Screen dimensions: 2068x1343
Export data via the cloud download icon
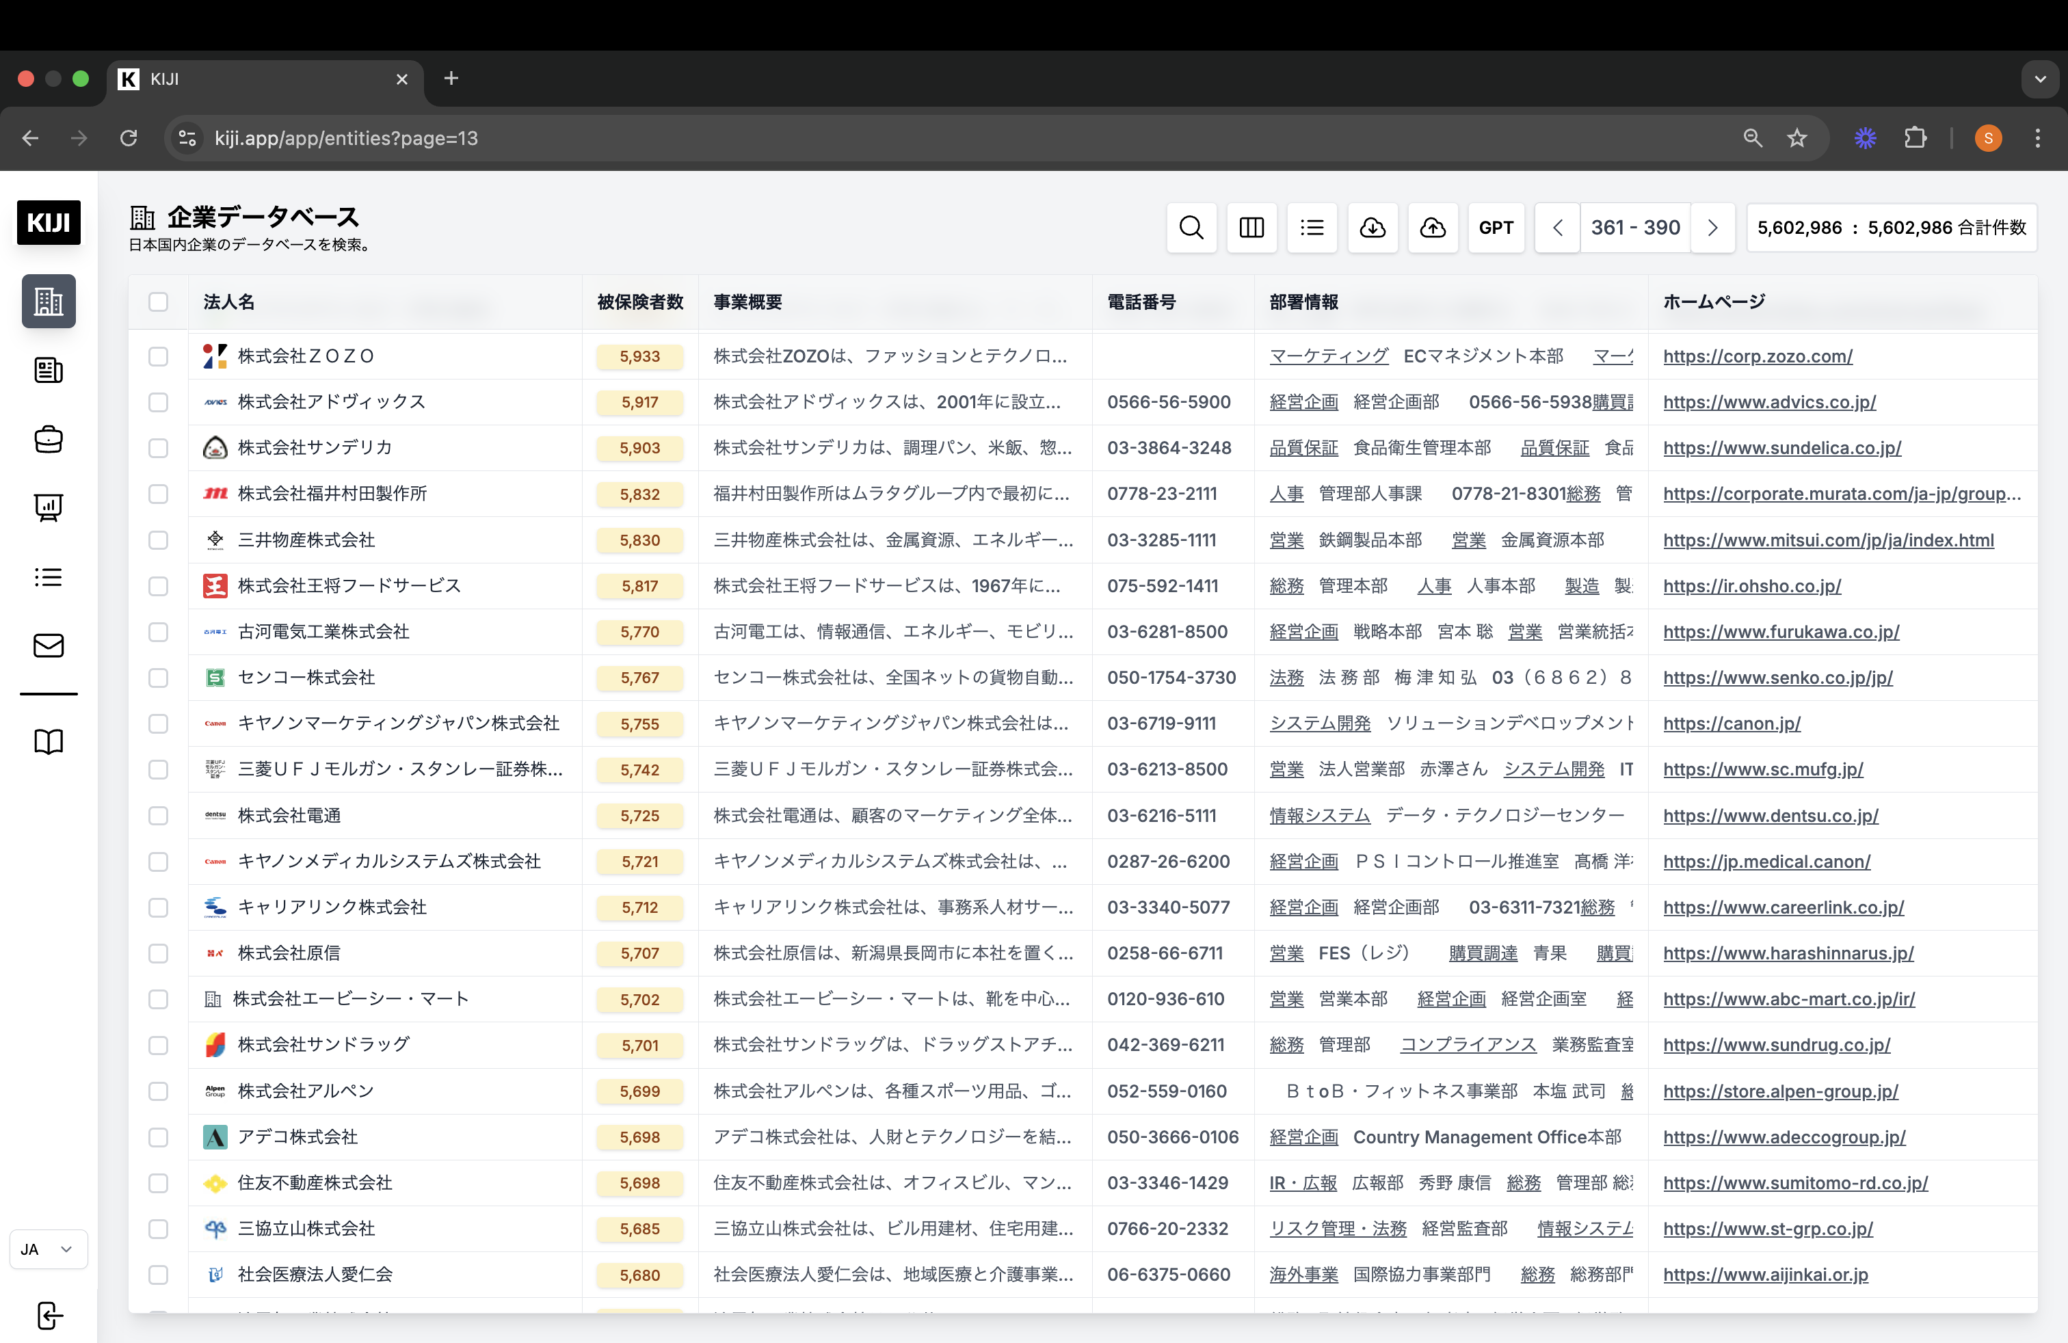1373,228
